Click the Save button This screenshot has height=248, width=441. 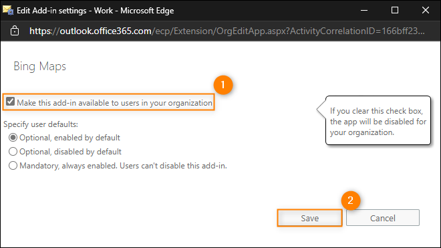point(309,218)
